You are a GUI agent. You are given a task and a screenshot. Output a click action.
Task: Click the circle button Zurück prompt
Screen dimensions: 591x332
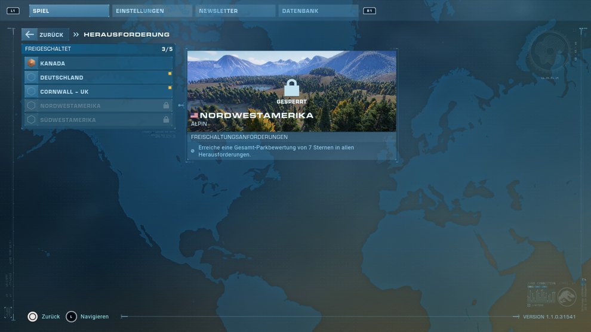(44, 317)
